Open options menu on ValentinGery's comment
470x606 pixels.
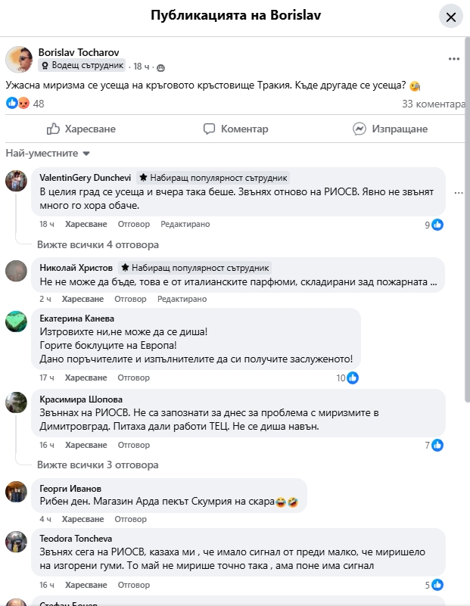click(x=459, y=192)
